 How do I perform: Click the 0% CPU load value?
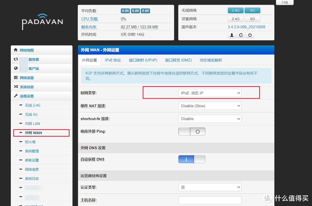[x=123, y=19]
